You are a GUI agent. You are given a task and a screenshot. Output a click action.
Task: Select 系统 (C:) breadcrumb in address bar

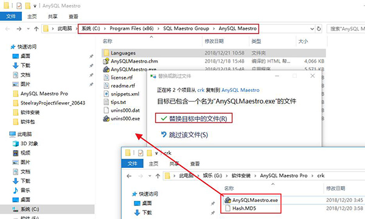[x=91, y=29]
